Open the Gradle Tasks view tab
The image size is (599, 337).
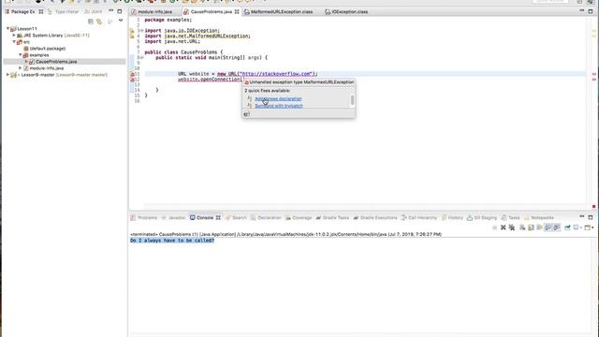(332, 218)
